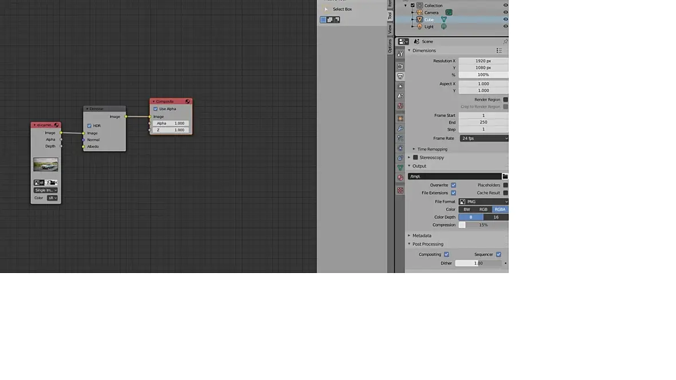676x380 pixels.
Task: Collapse the Denoise node
Action: click(x=87, y=109)
